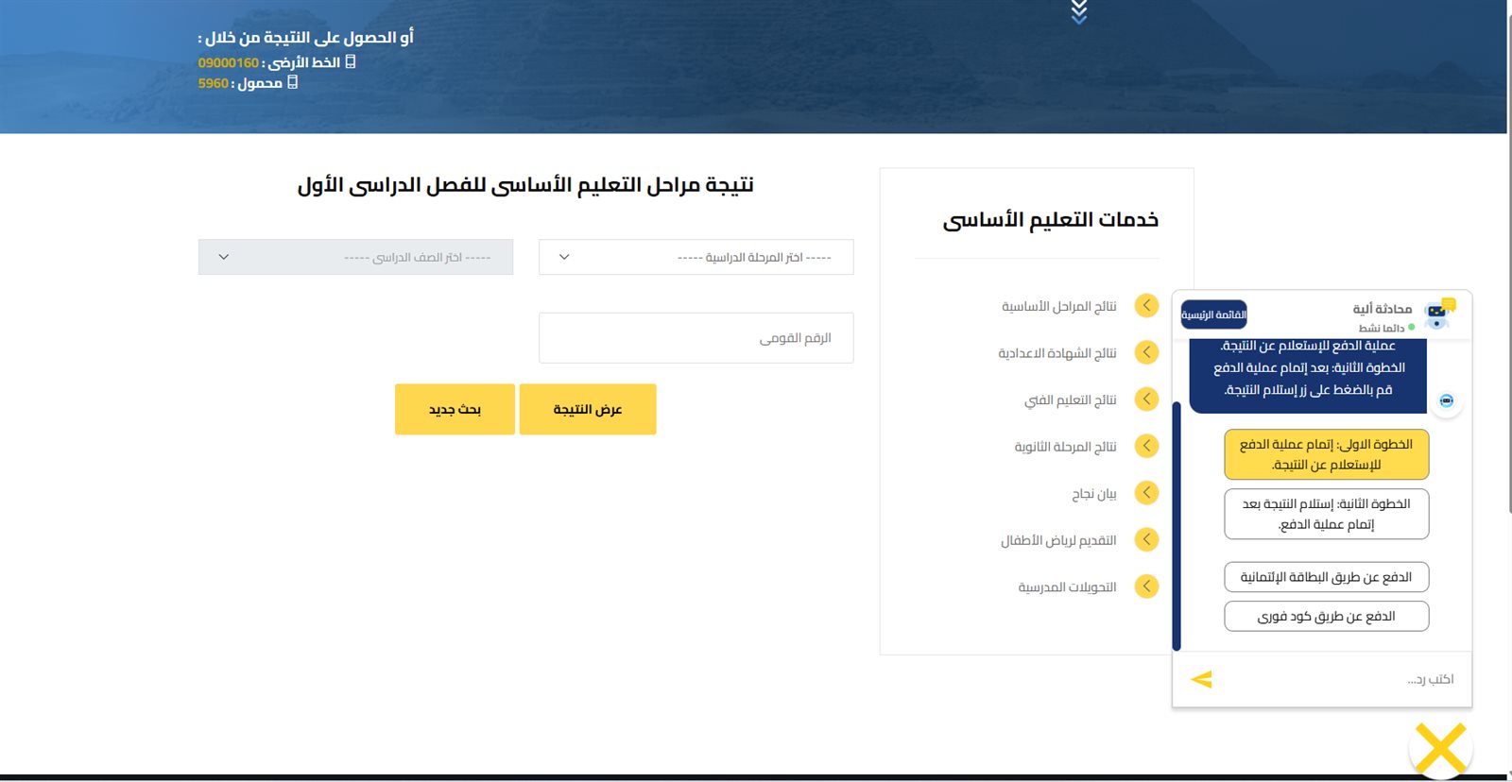Click the القائمة الرئيسية chat menu button
This screenshot has height=782, width=1512.
point(1213,314)
